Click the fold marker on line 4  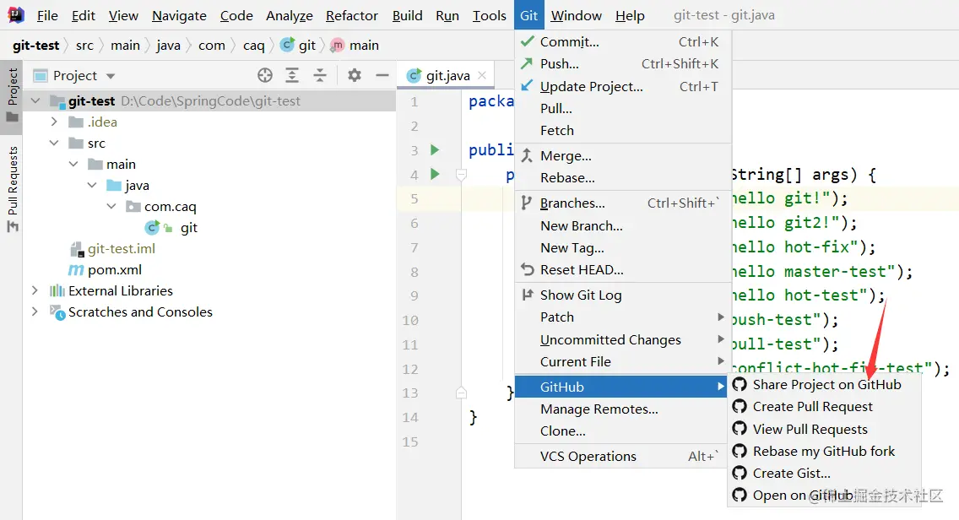click(x=462, y=175)
